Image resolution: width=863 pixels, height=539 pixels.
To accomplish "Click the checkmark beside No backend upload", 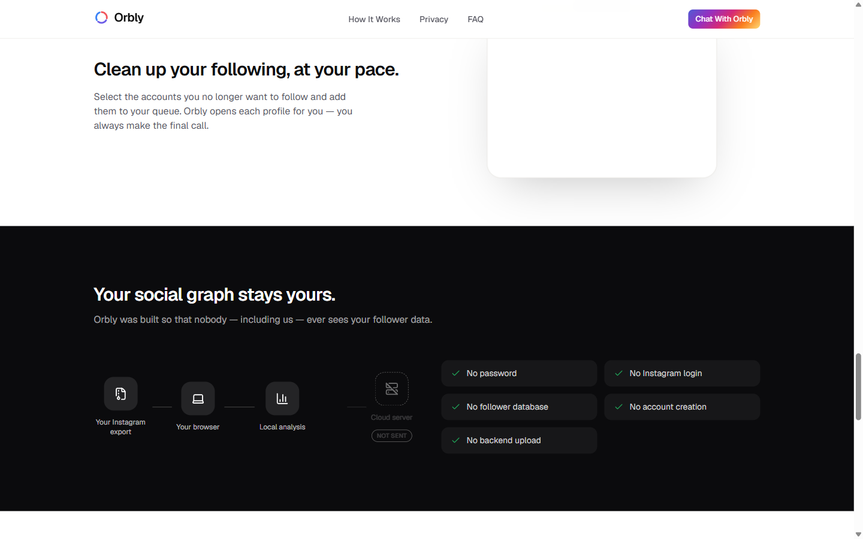I will tap(456, 440).
